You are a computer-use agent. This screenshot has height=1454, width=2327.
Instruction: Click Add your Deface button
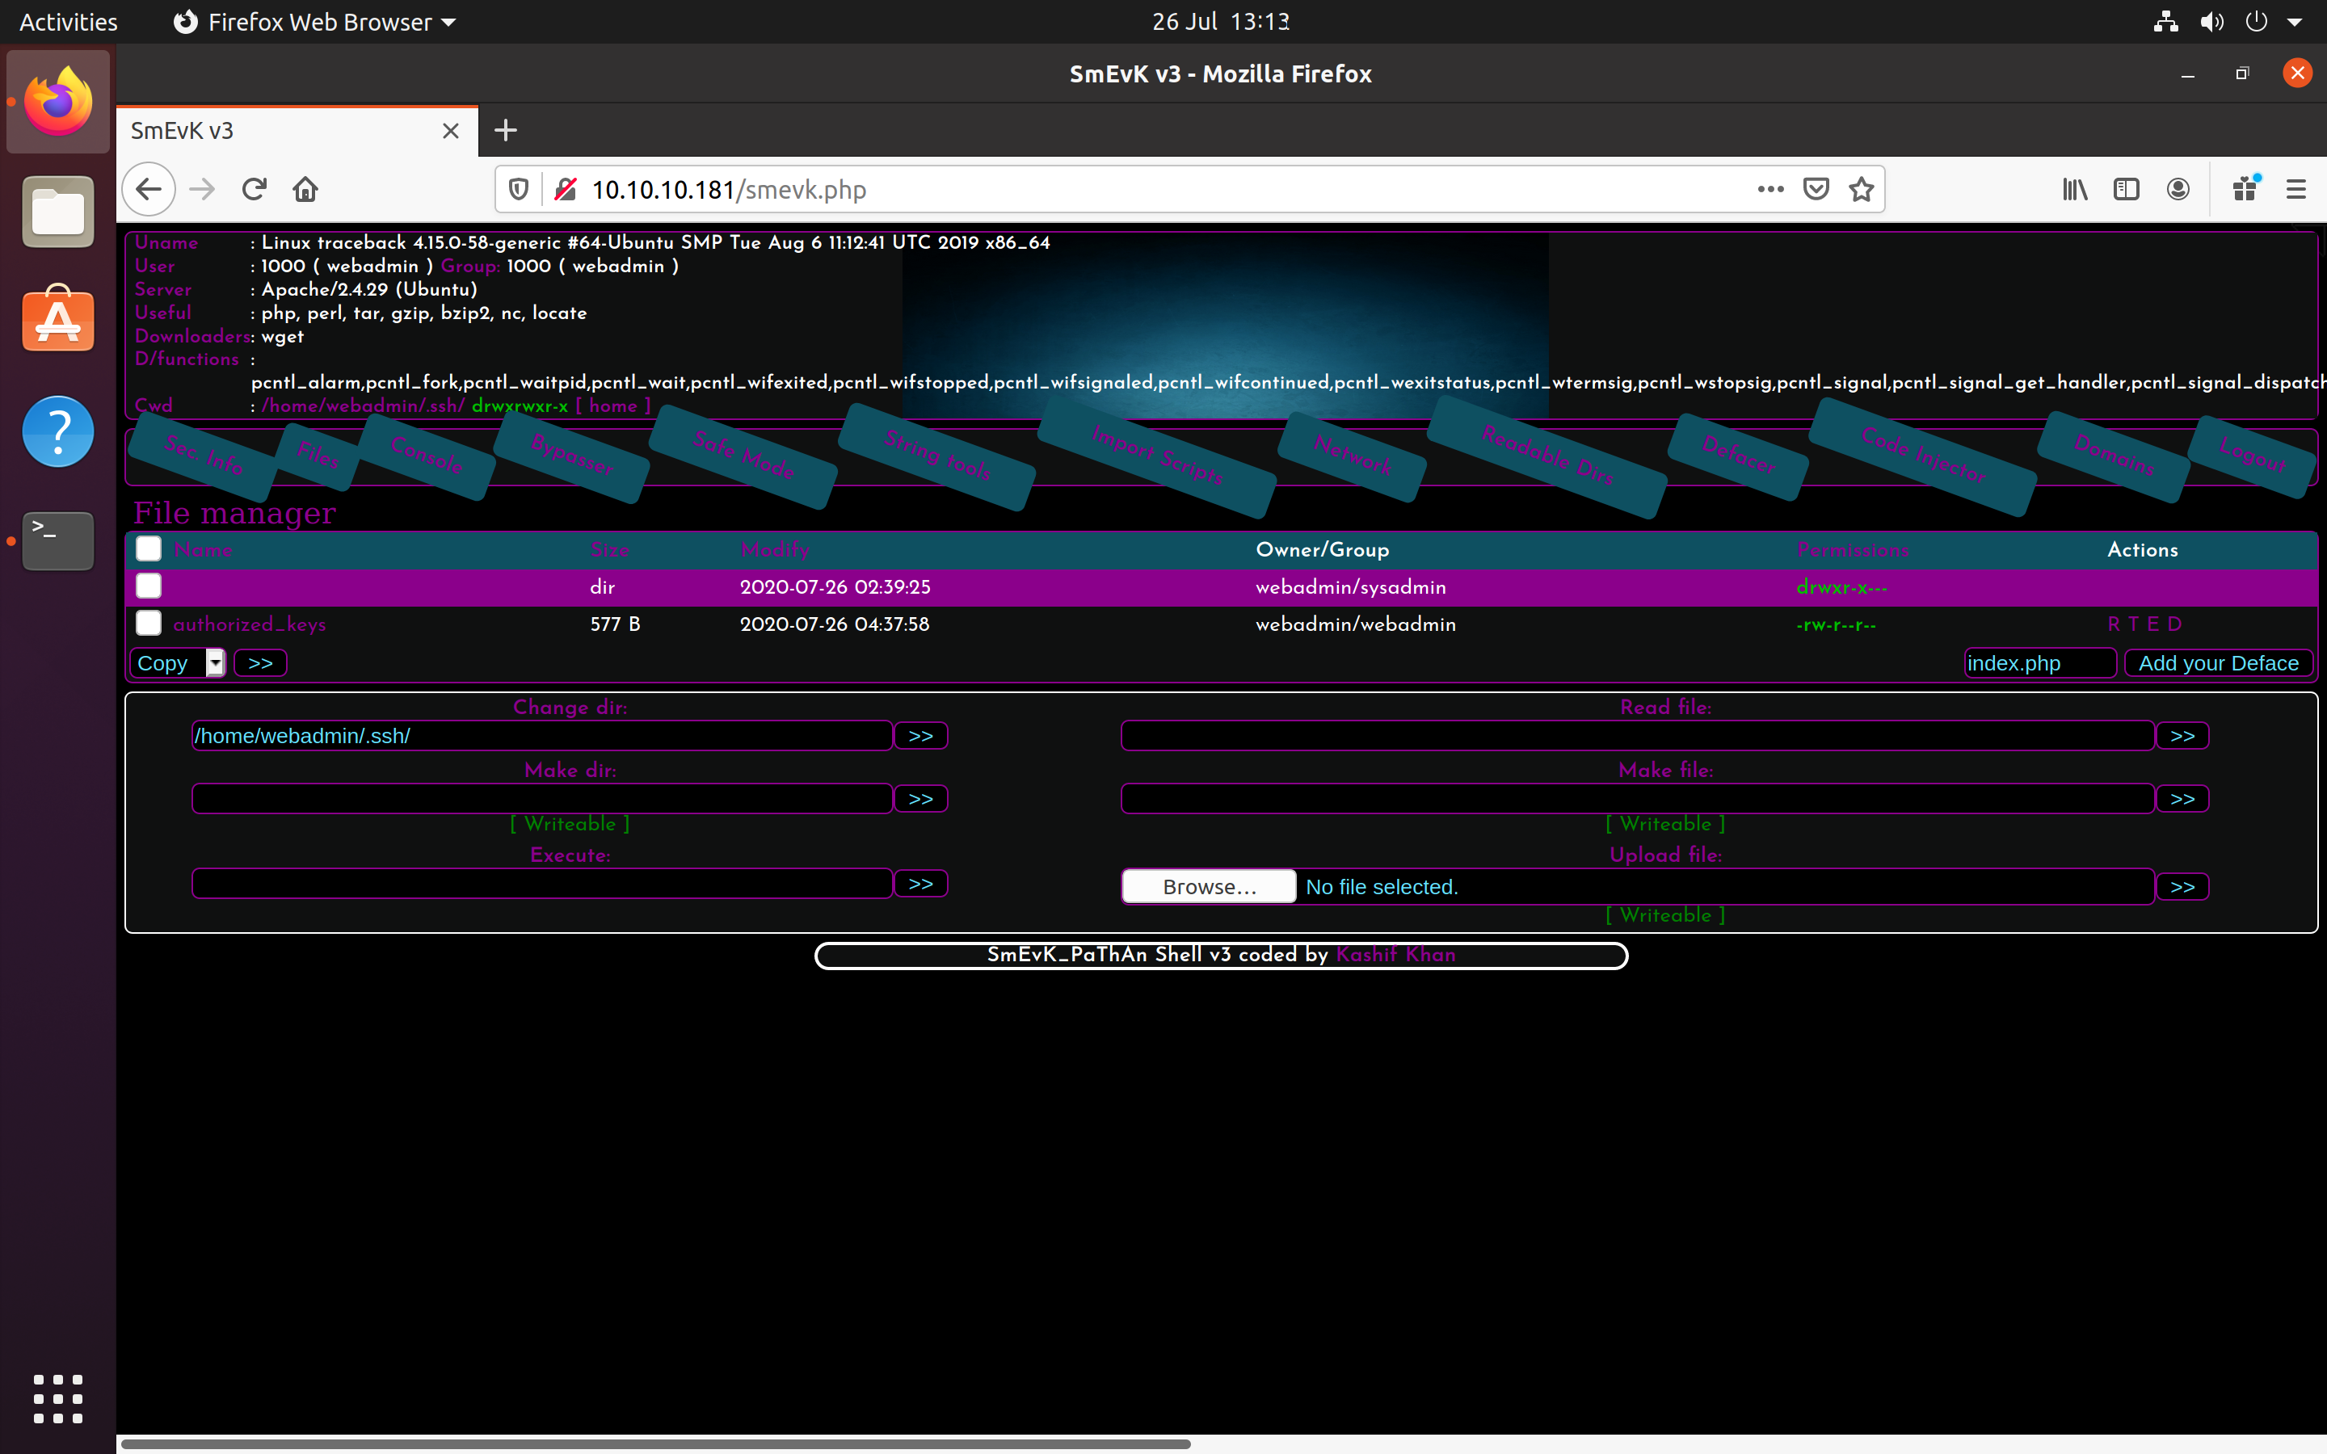tap(2219, 662)
